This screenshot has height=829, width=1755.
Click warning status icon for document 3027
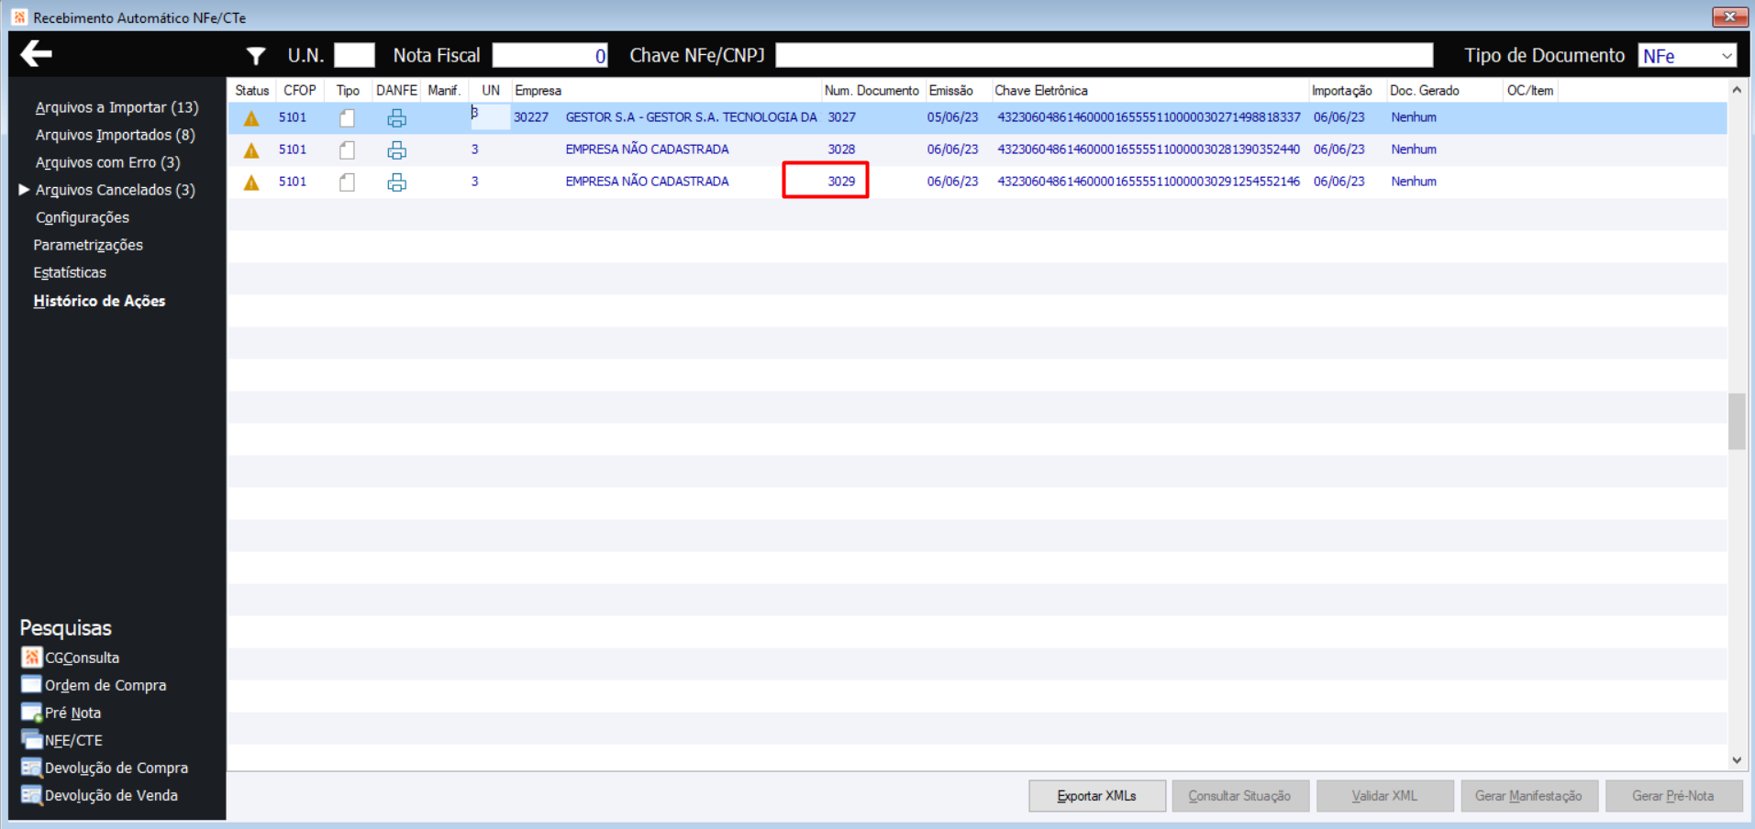pos(251,118)
